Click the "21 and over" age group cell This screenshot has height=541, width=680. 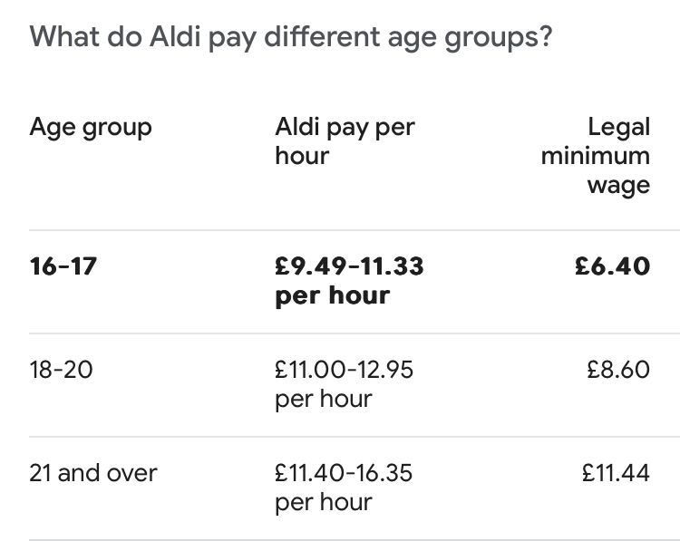[x=93, y=473]
